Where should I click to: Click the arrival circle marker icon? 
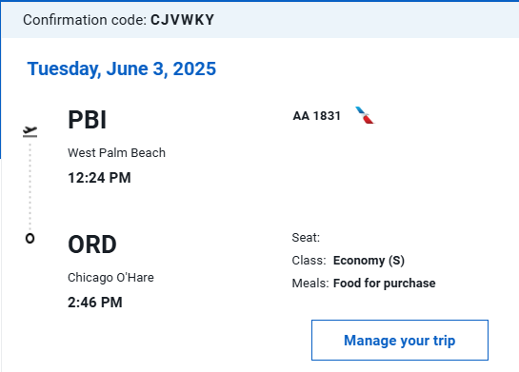point(30,238)
